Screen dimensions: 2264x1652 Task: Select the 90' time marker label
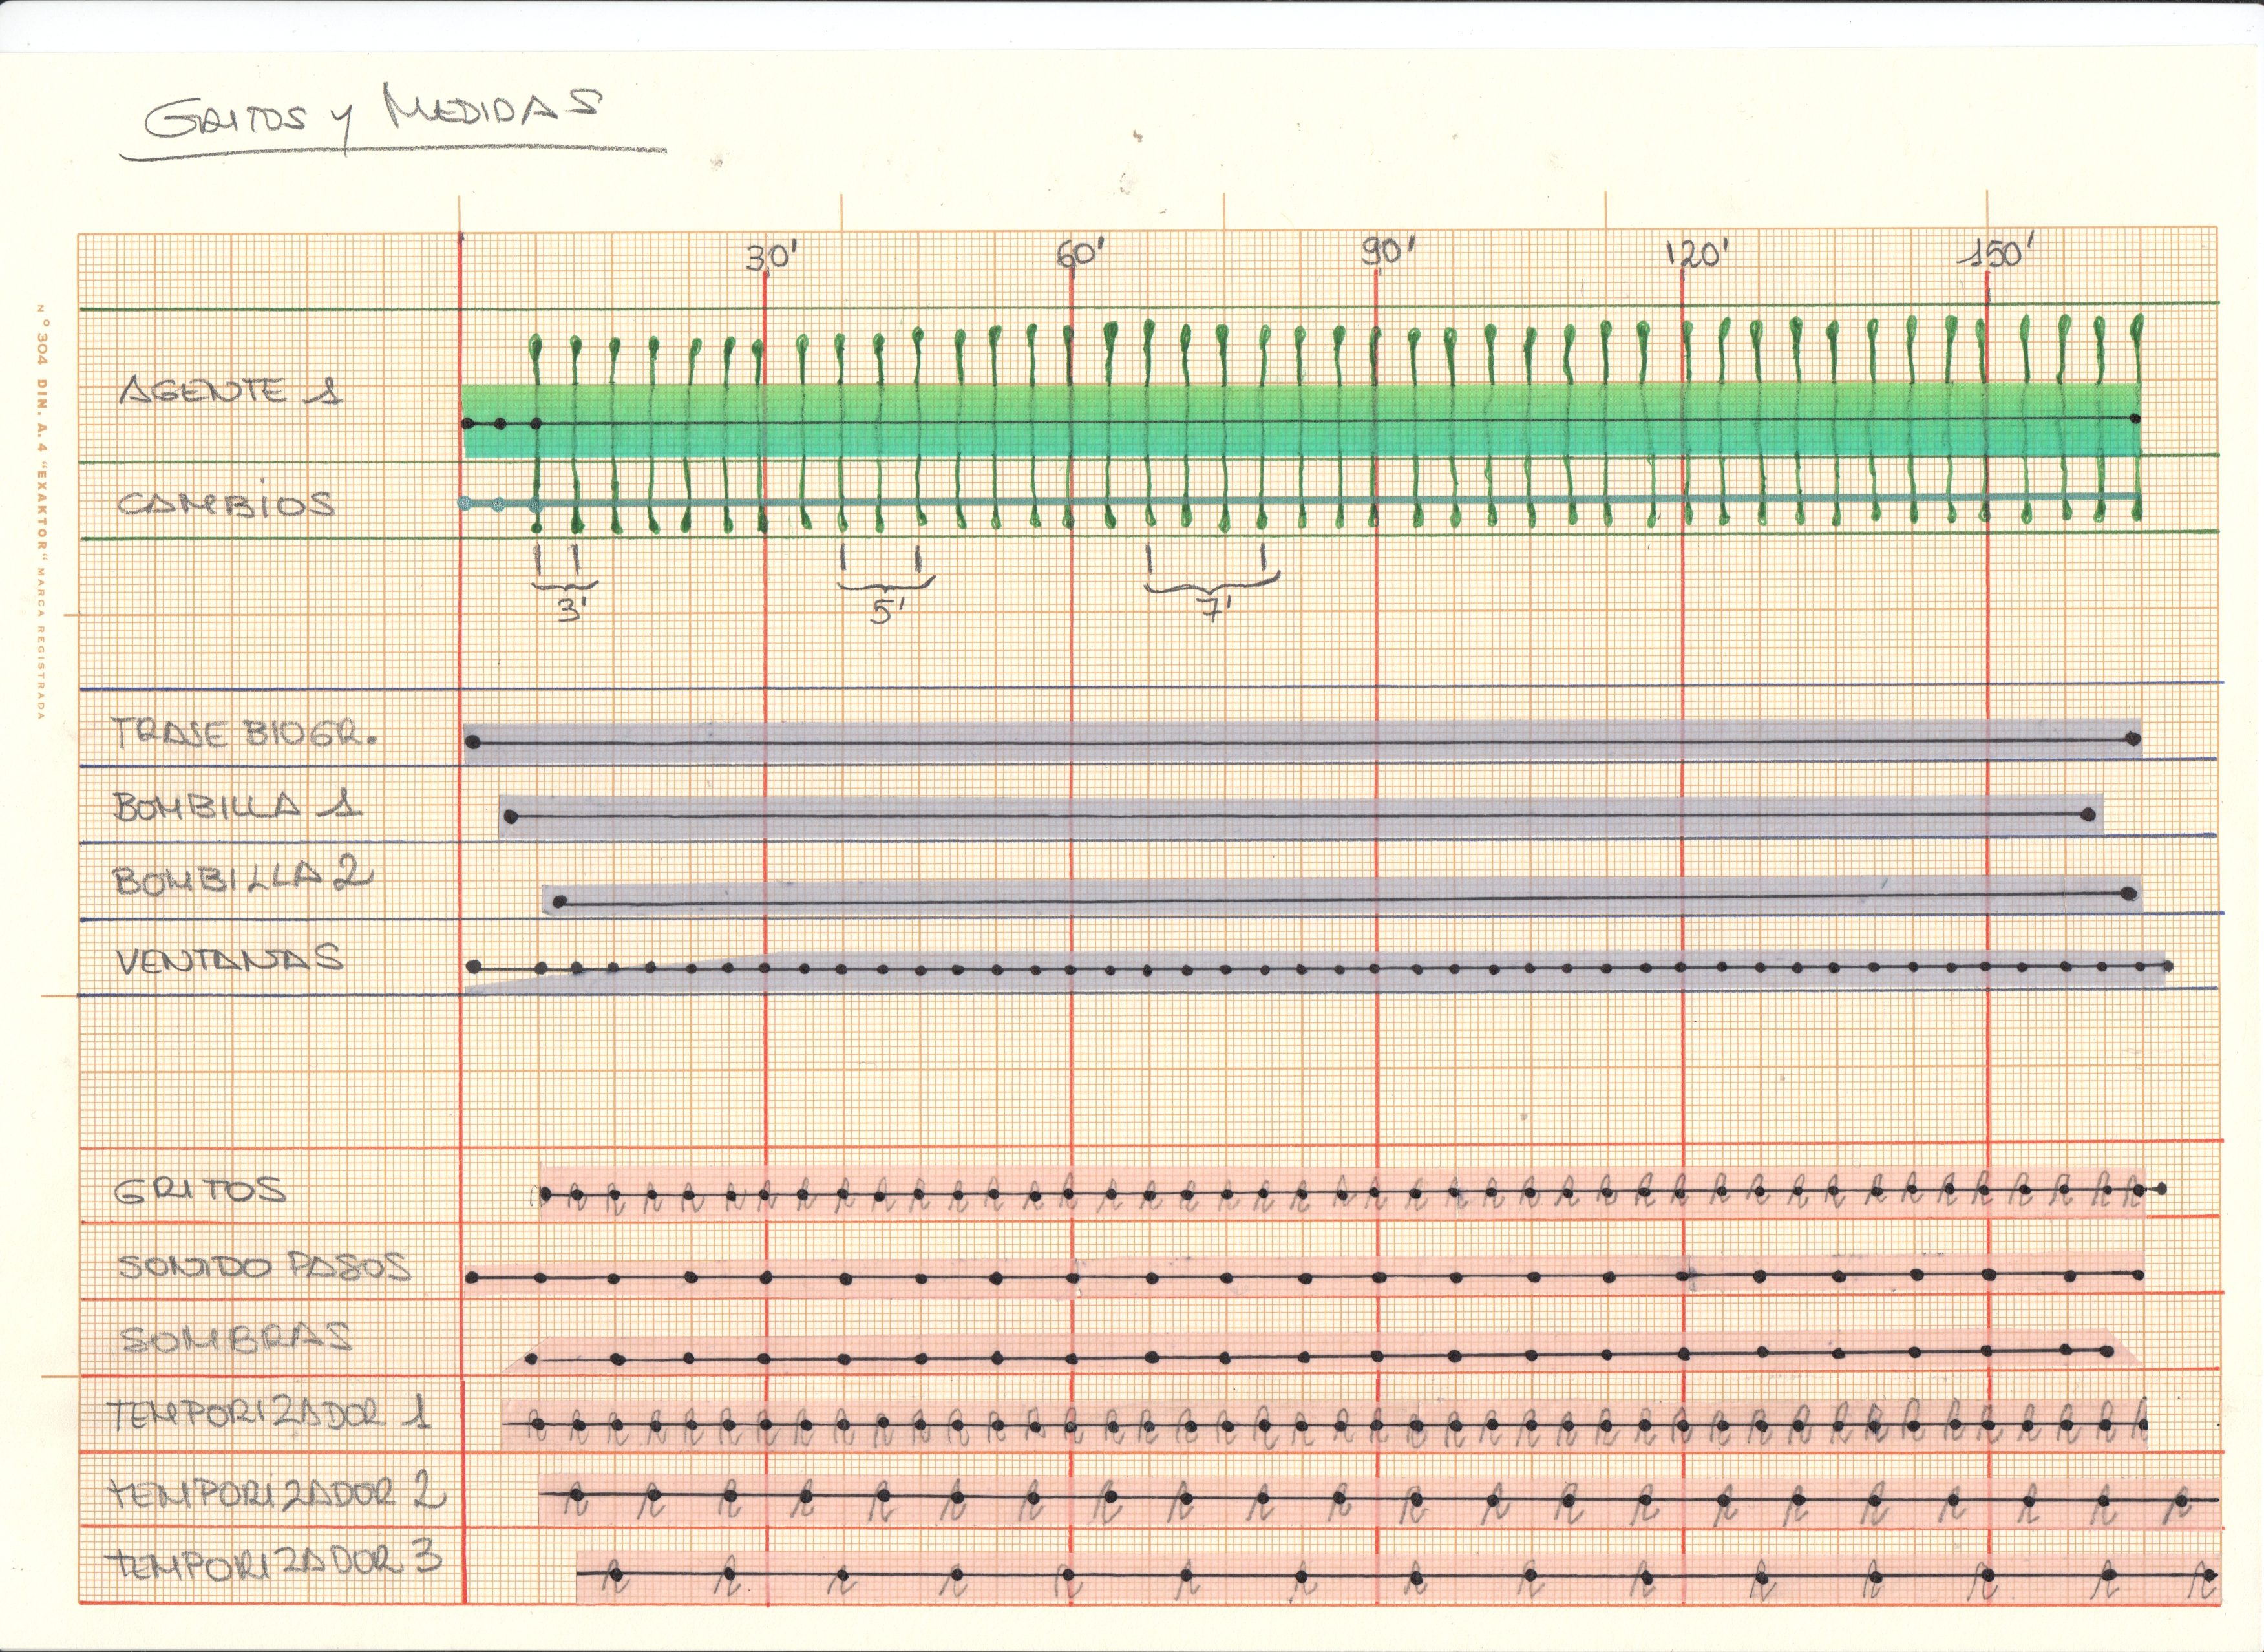tap(1388, 252)
